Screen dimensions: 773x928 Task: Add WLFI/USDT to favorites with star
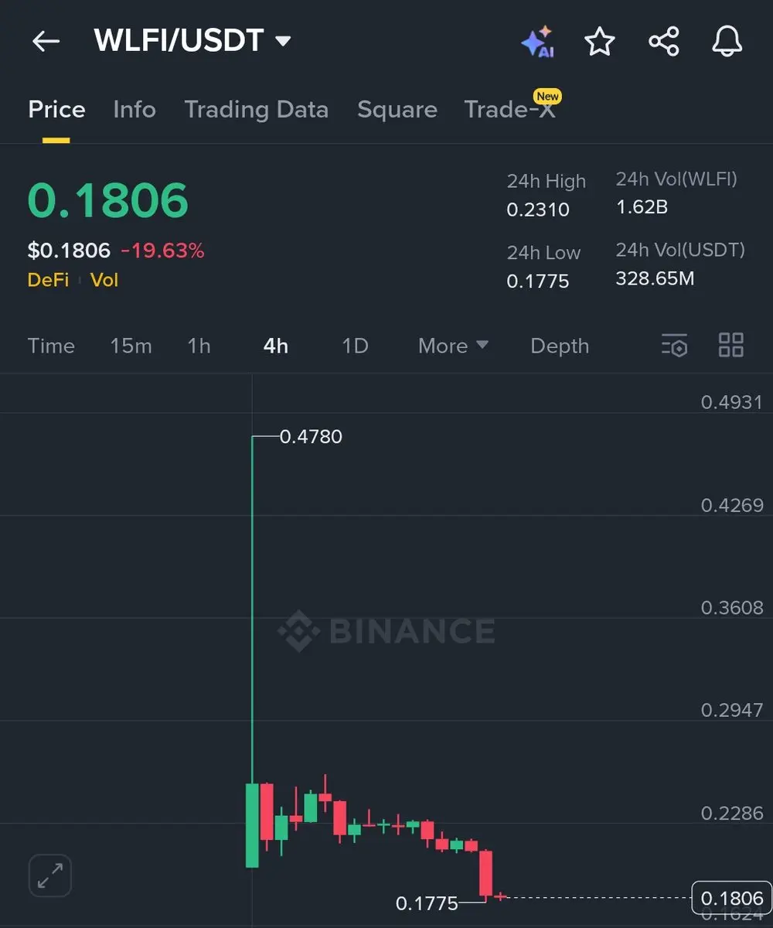point(599,41)
